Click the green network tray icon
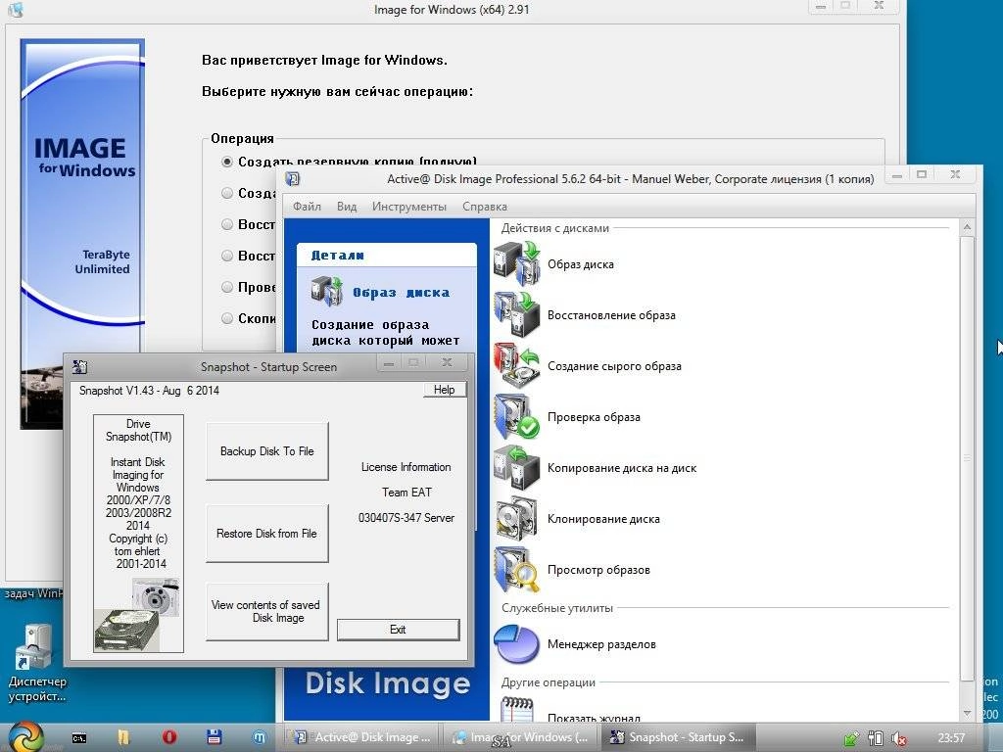This screenshot has height=752, width=1003. pyautogui.click(x=851, y=738)
